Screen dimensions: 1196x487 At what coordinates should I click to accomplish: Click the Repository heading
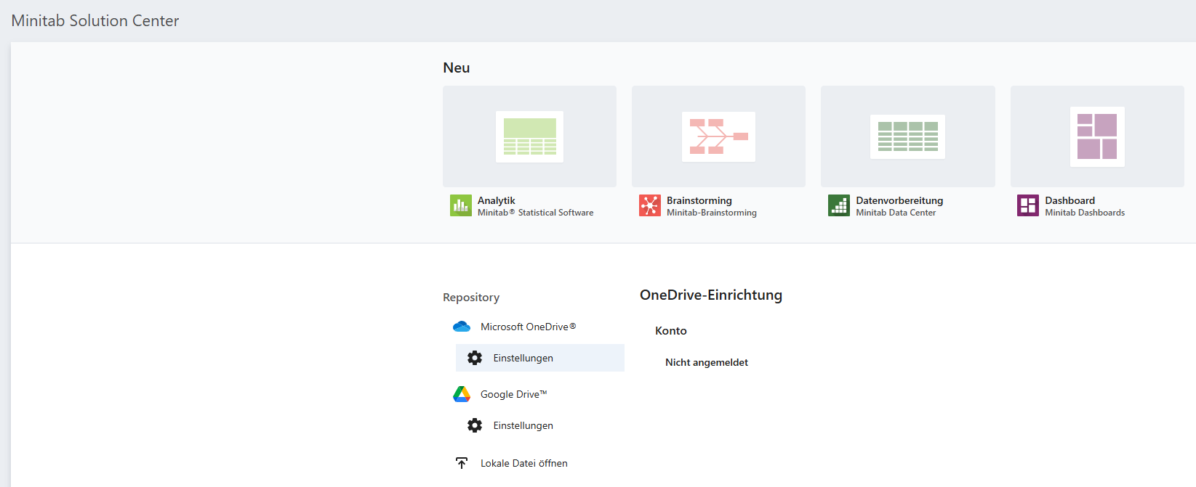471,298
